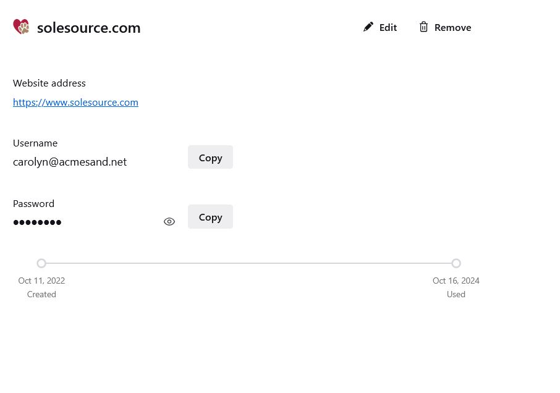Click the Username field label
Screen dimensions: 560x393
(35, 143)
